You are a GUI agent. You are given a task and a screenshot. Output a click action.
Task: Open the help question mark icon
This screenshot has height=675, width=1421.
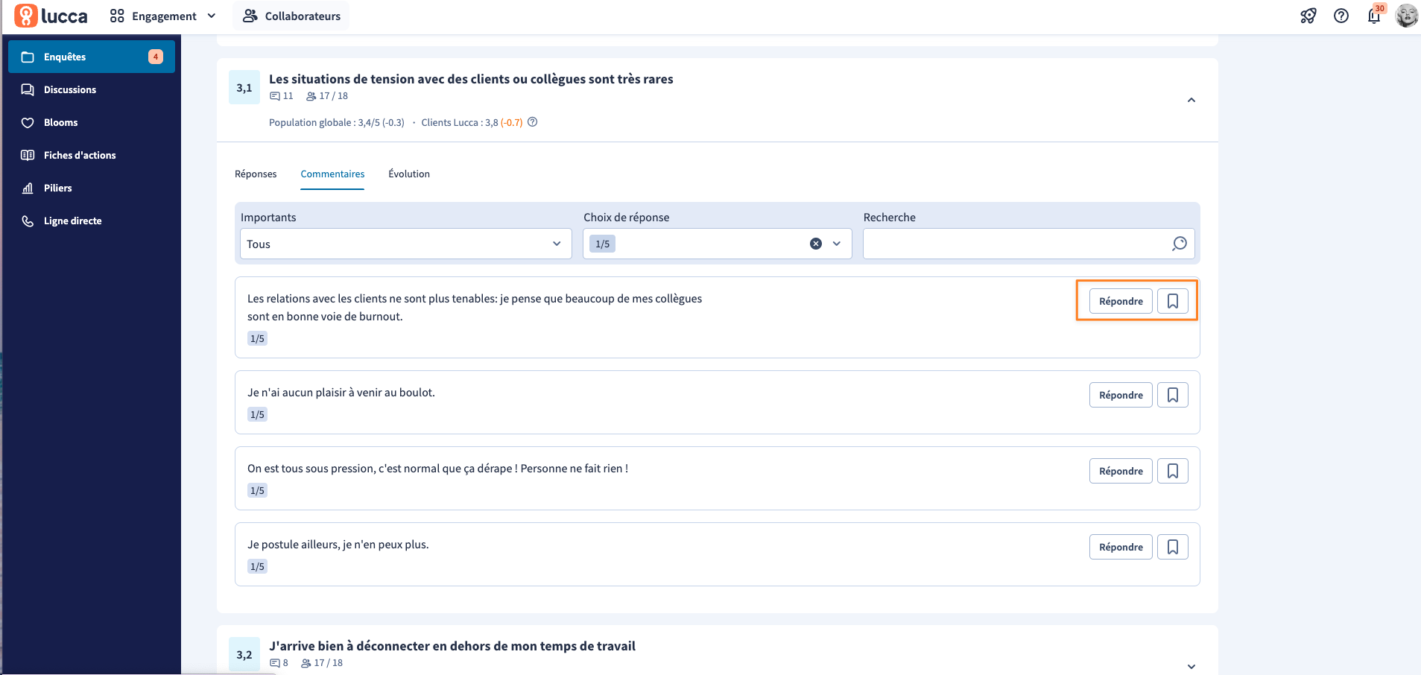coord(1341,16)
